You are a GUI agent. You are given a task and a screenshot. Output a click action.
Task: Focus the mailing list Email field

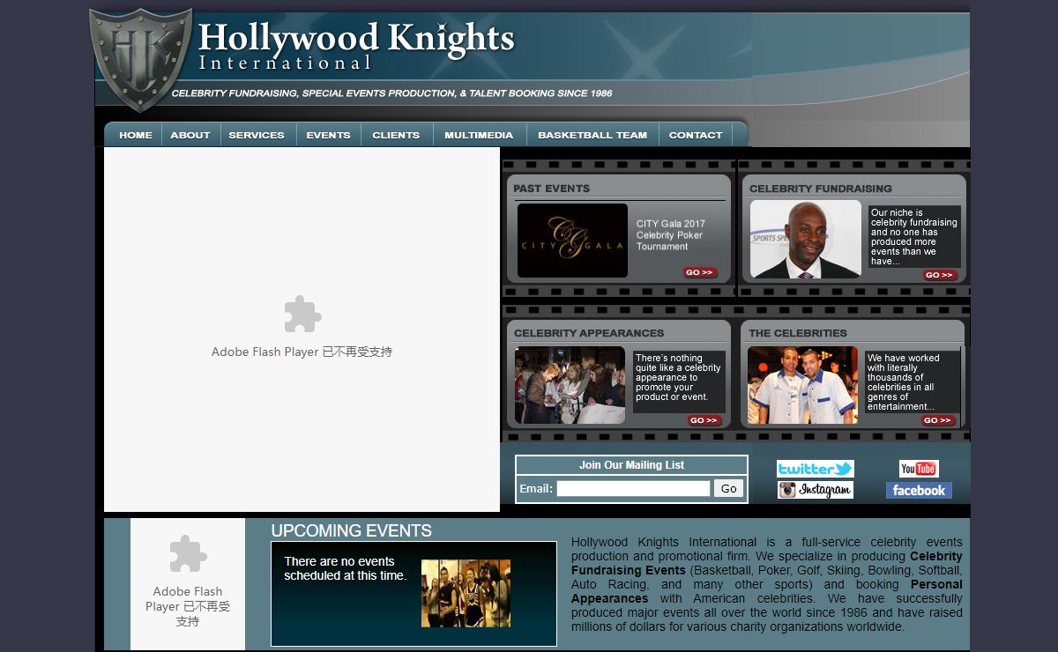(633, 488)
